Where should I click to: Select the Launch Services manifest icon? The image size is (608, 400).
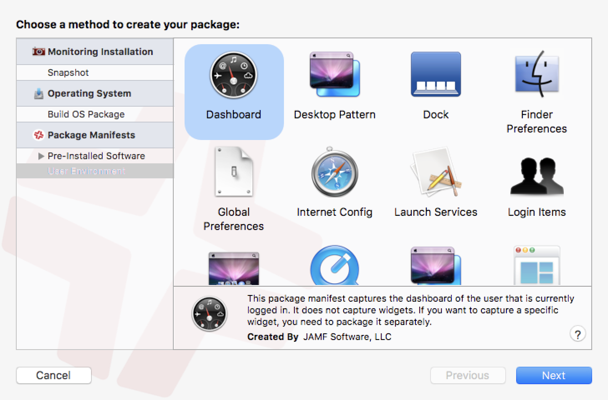pyautogui.click(x=436, y=173)
